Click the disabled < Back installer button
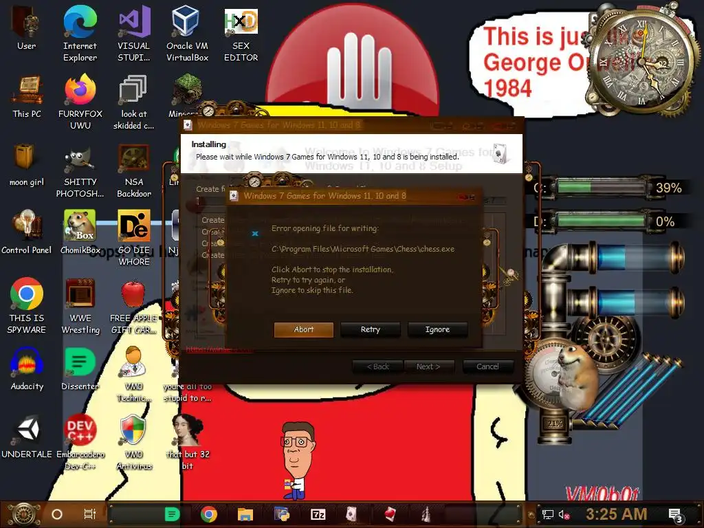 tap(378, 367)
